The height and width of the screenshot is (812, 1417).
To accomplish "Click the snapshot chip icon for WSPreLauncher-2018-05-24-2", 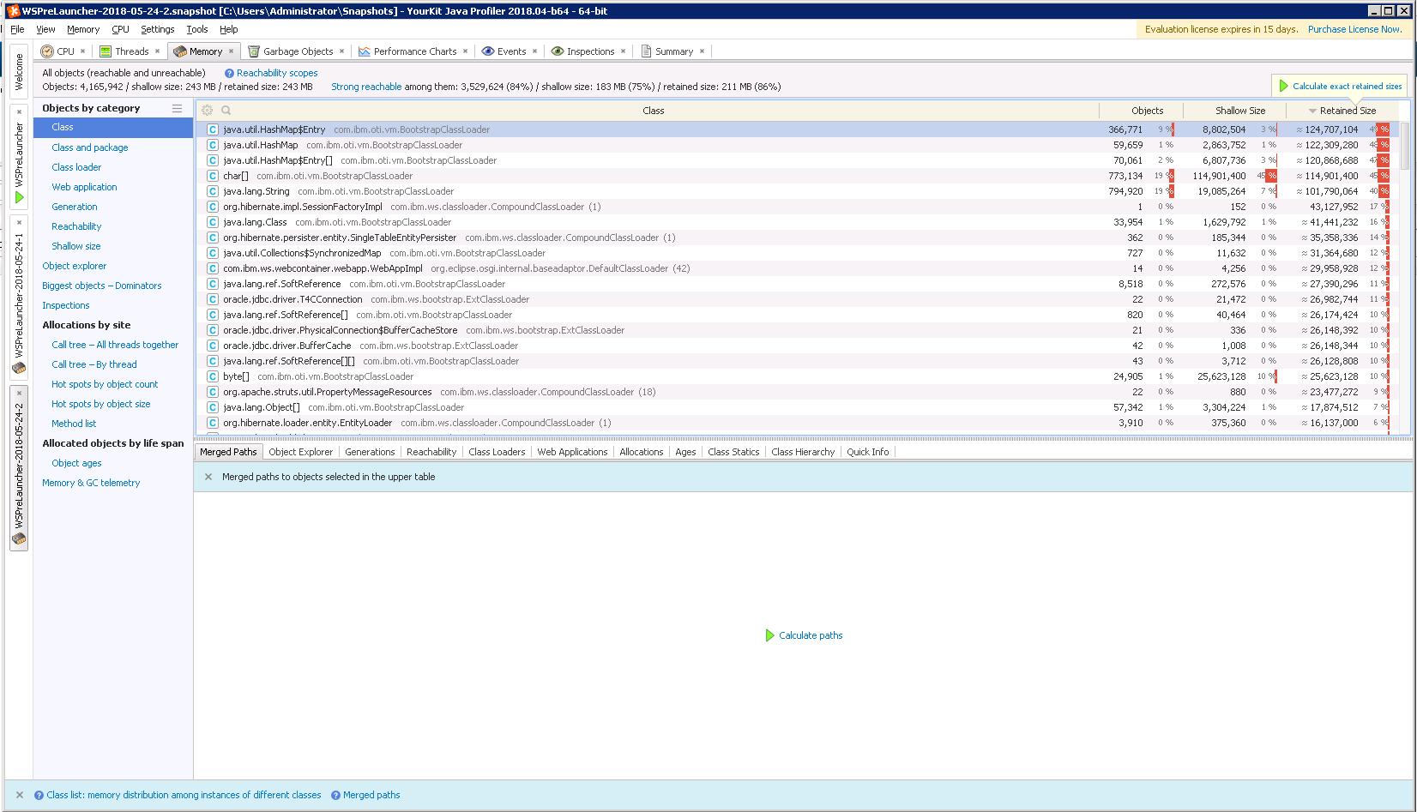I will [18, 540].
